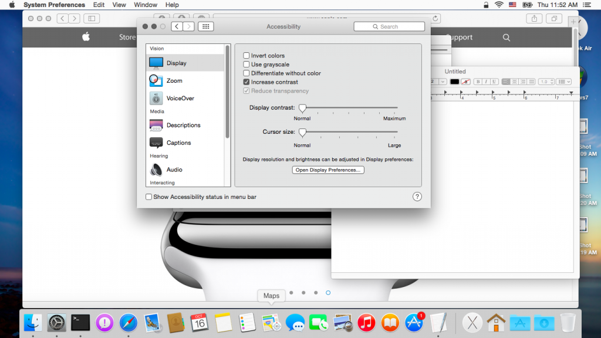This screenshot has width=601, height=338.
Task: Open the list bullets dropdown in TextEdit
Action: tap(564, 82)
